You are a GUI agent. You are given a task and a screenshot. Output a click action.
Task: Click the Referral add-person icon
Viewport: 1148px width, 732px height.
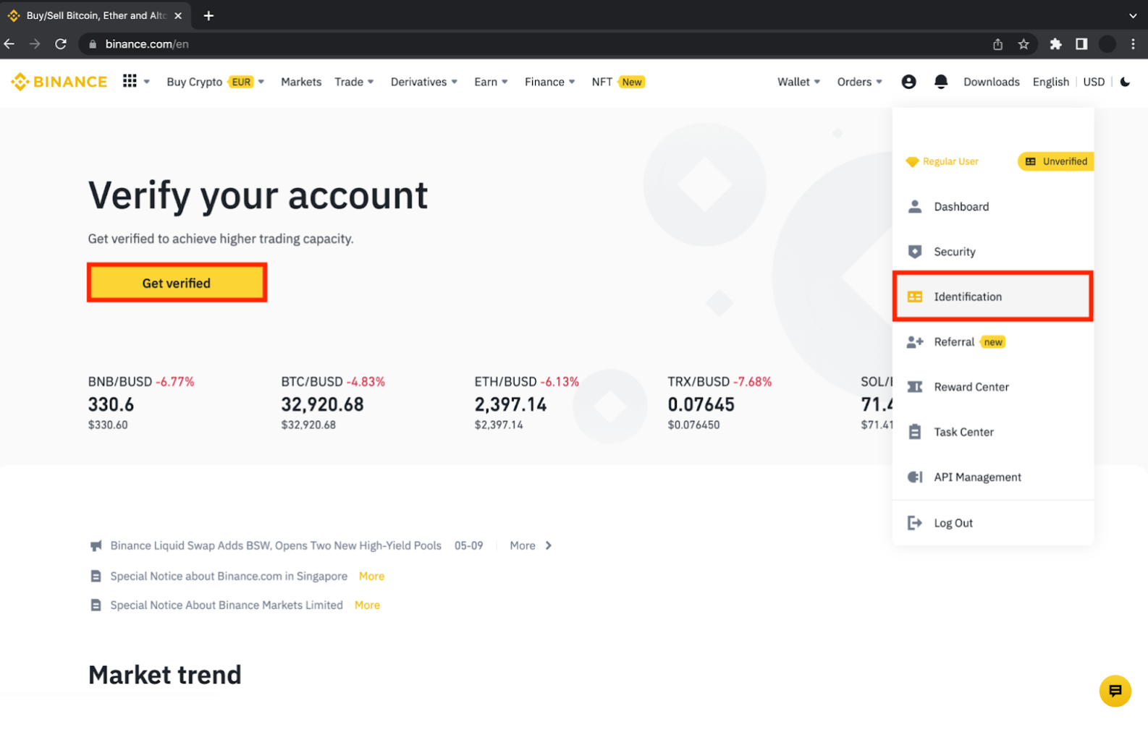[915, 342]
